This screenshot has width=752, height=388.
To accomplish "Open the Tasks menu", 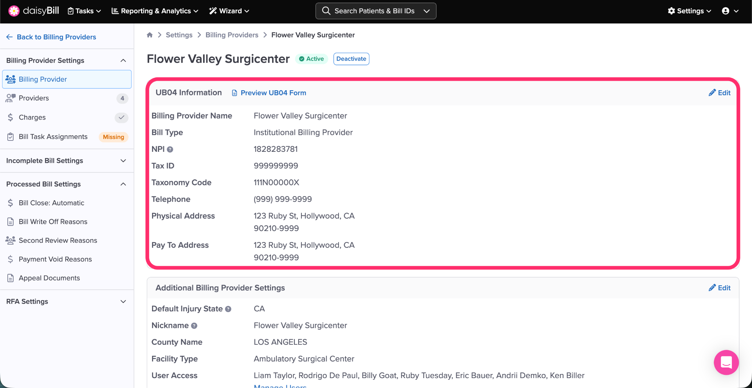I will [84, 11].
